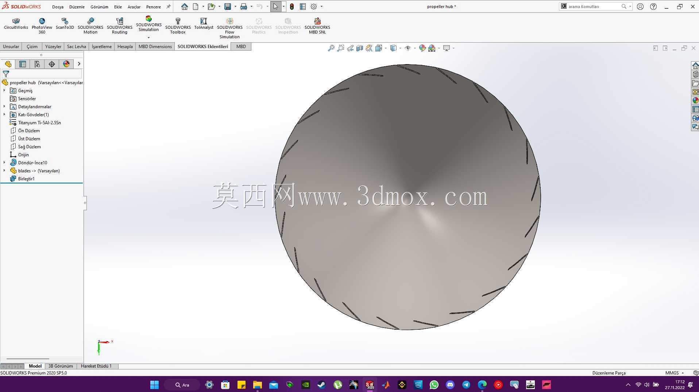Switch to FeatureManager design tree tab
699x392 pixels.
(8, 64)
